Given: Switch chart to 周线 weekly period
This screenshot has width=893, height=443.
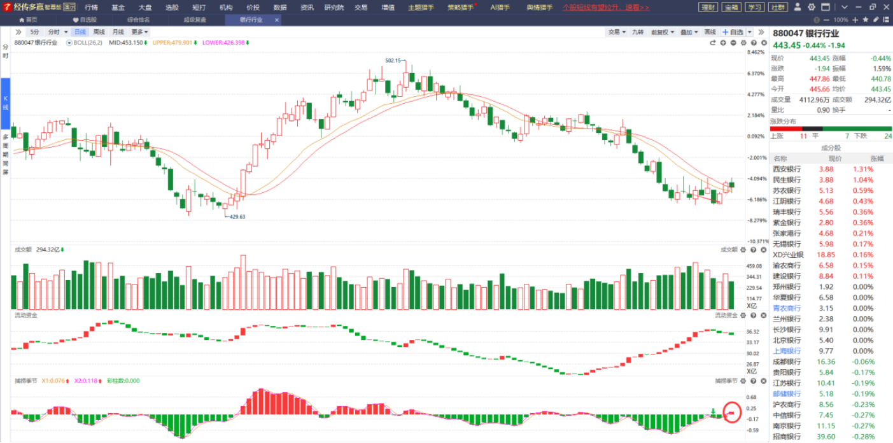Looking at the screenshot, I should pos(99,32).
